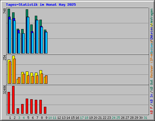Screen dimensions: 155x121
Task: Click the red kB bar for day 2
Action: tap(13, 100)
